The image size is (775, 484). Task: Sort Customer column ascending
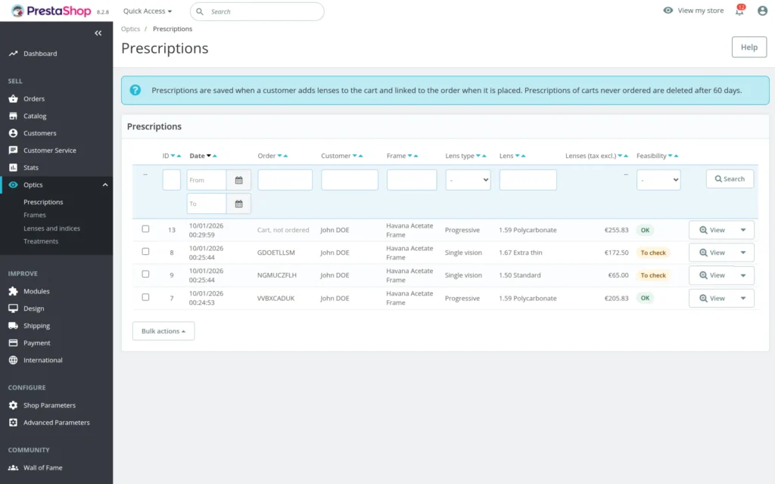(x=361, y=156)
